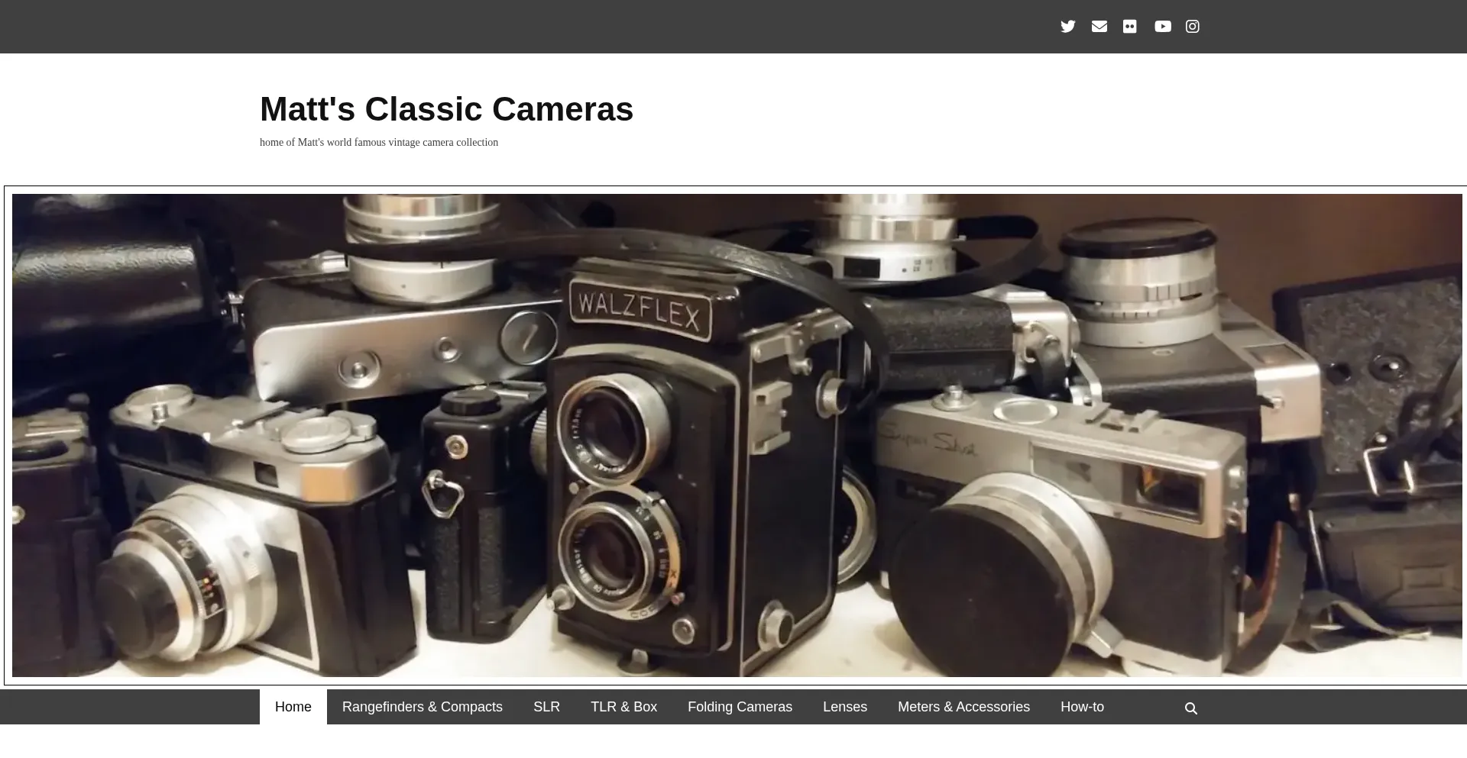Screen dimensions: 1467x758
Task: Open the TLR & Box menu
Action: click(623, 707)
